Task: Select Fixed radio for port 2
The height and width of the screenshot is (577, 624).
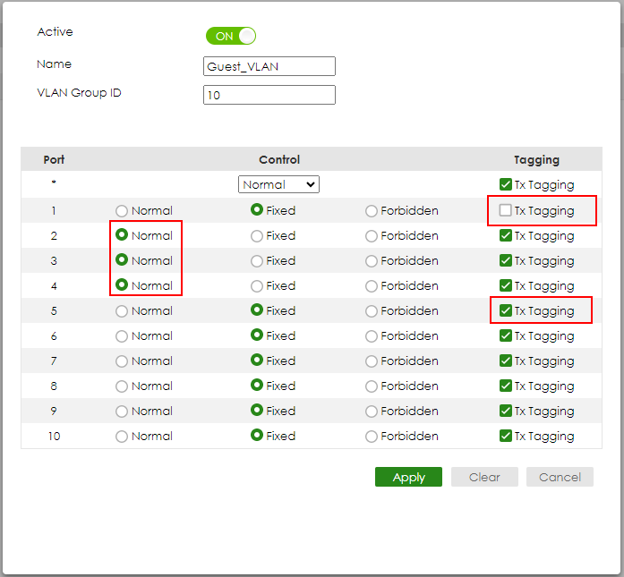Action: click(x=257, y=236)
